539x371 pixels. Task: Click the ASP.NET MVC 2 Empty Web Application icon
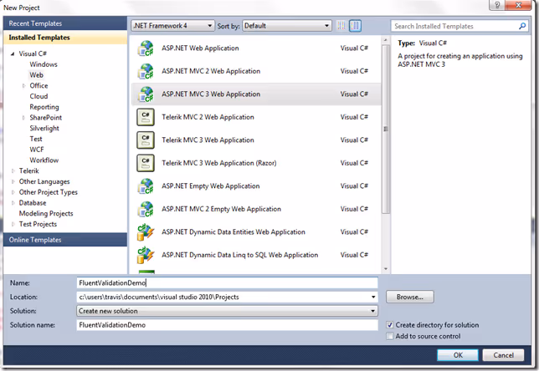(x=146, y=209)
